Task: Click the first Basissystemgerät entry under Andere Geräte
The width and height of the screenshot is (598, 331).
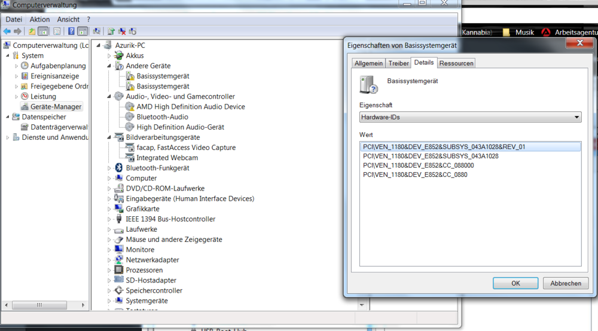Action: (x=163, y=76)
